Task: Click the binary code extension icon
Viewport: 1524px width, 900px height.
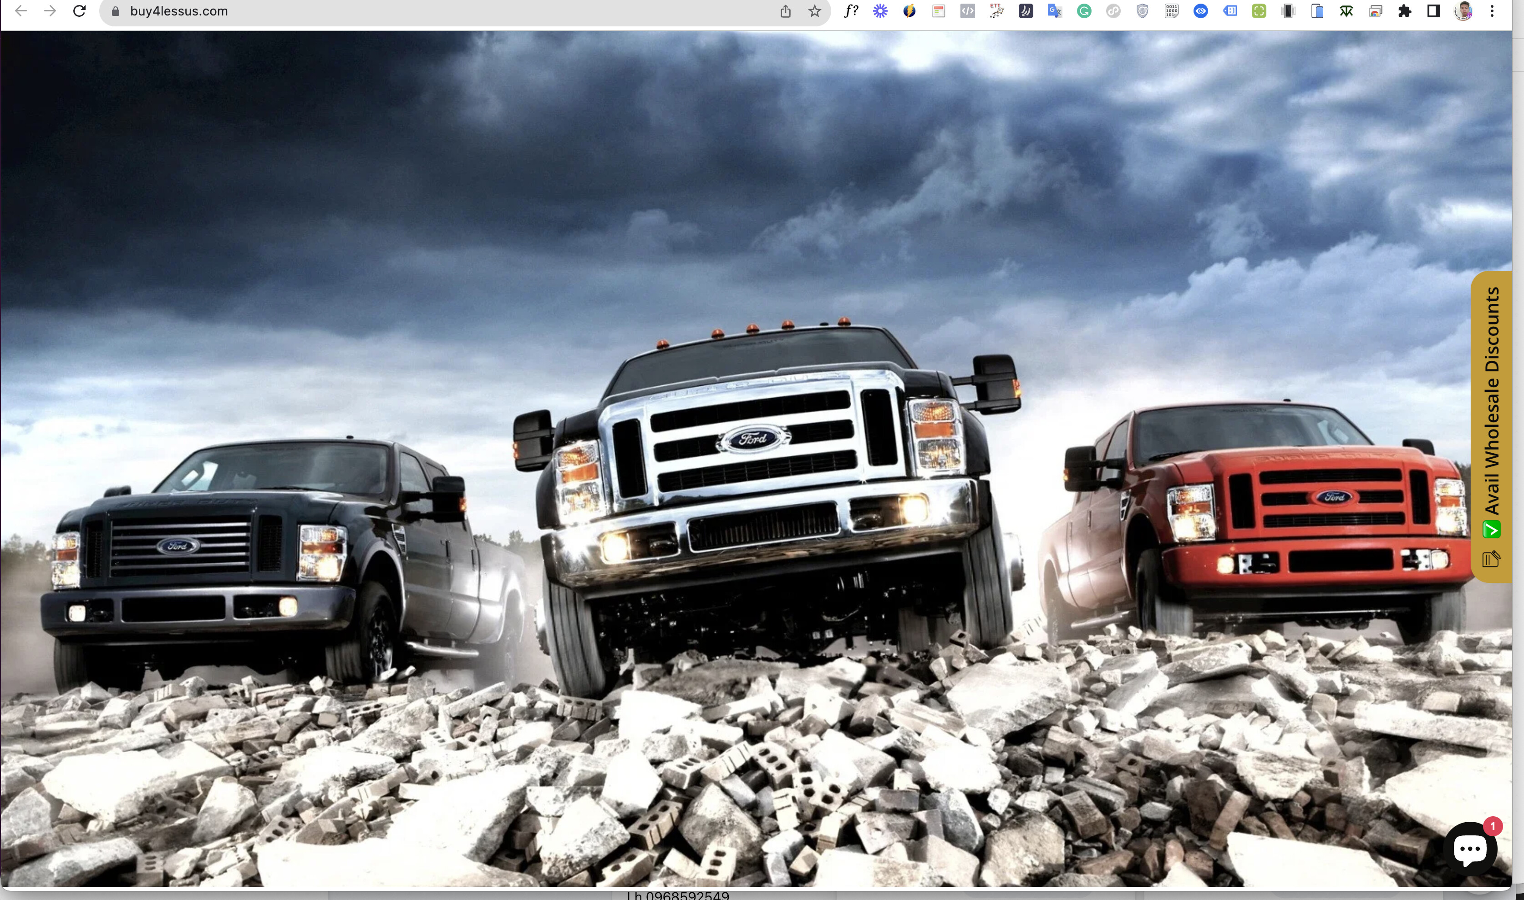Action: (x=1172, y=11)
